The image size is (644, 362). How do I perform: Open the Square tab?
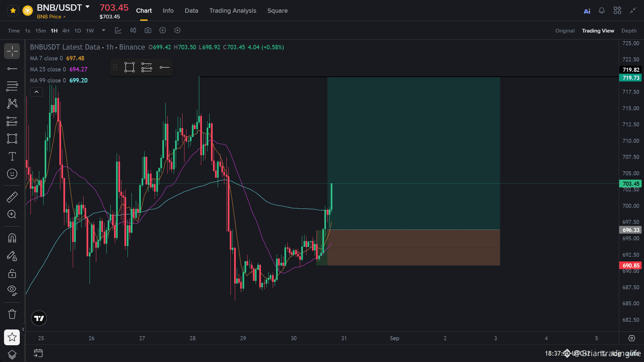pos(277,11)
